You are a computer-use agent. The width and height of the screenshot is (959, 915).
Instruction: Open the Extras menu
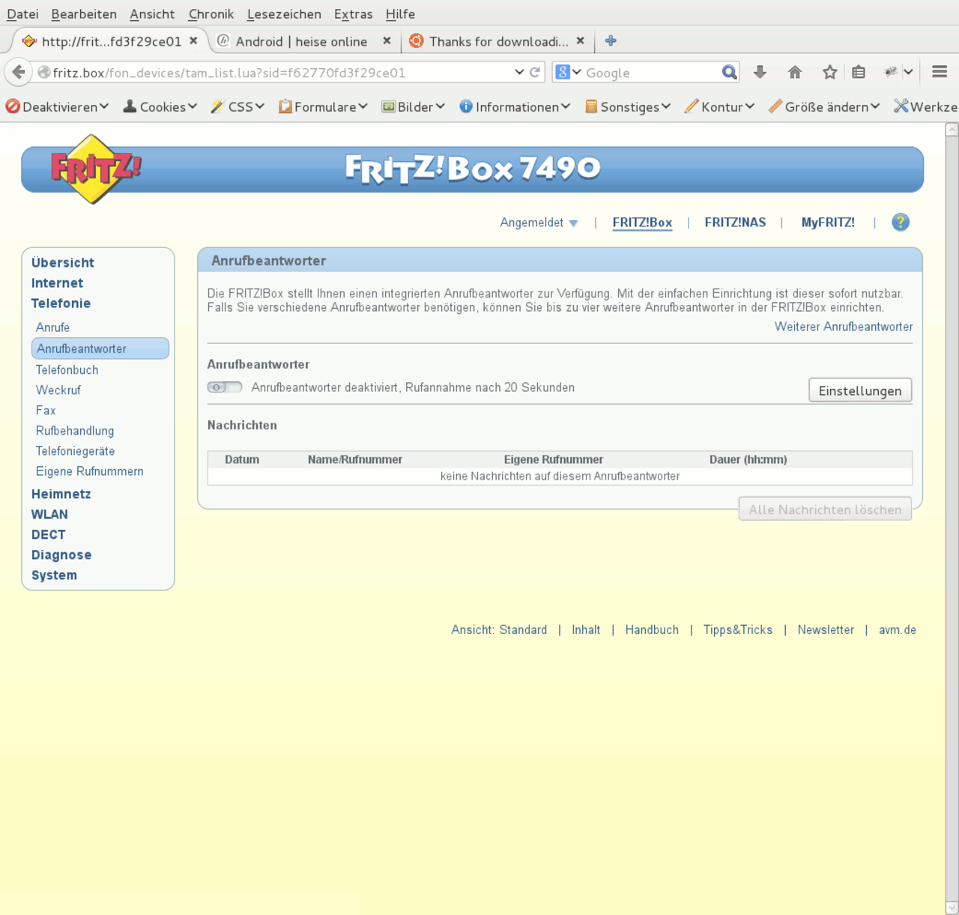(x=354, y=13)
